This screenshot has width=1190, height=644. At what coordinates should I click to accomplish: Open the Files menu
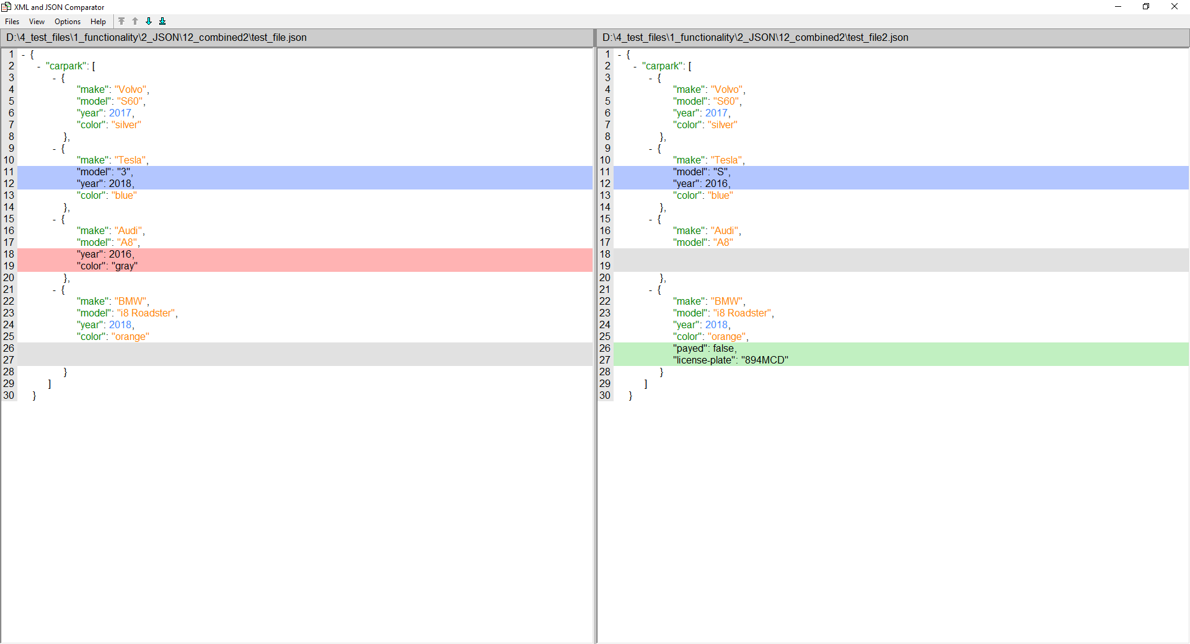point(12,22)
